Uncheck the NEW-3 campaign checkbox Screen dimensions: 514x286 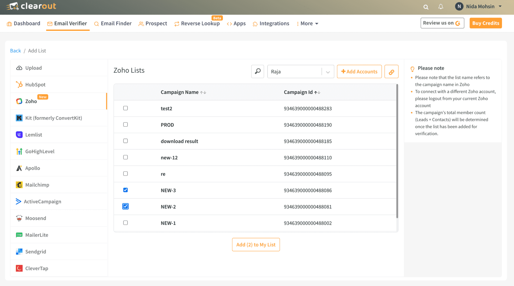click(x=125, y=190)
